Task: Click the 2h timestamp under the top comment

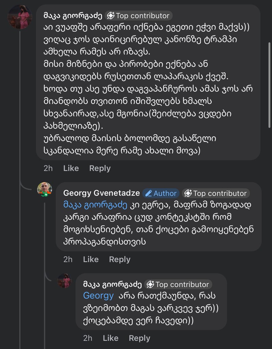Action: pyautogui.click(x=48, y=168)
